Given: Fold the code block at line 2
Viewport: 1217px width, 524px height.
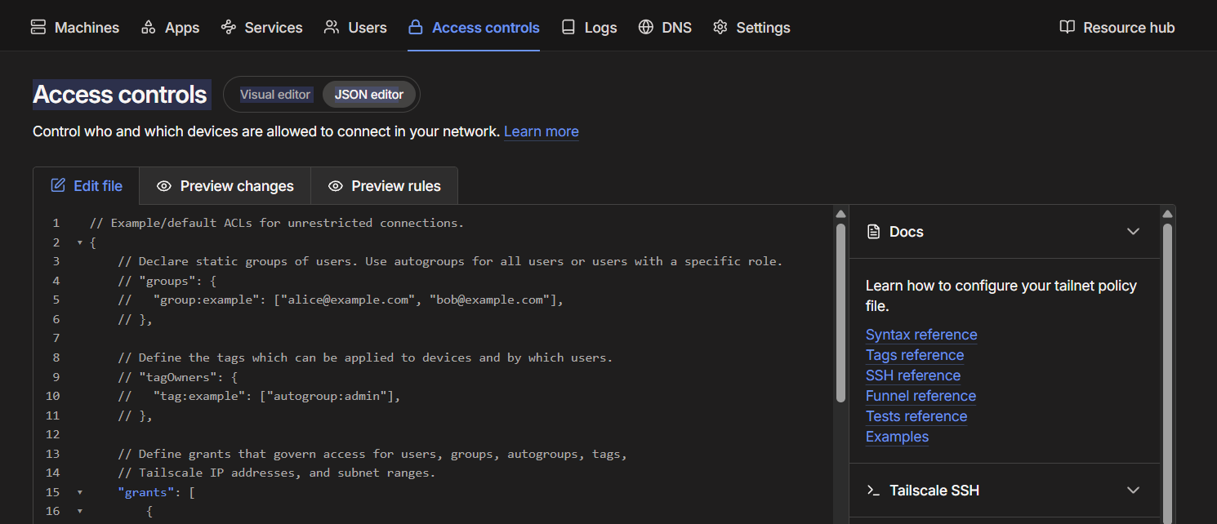Looking at the screenshot, I should [x=80, y=242].
